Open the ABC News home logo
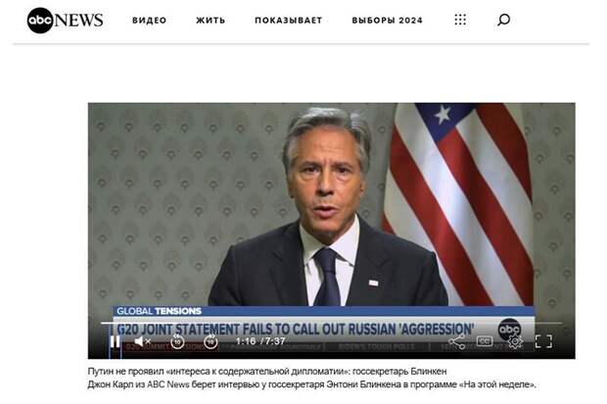 [x=65, y=21]
